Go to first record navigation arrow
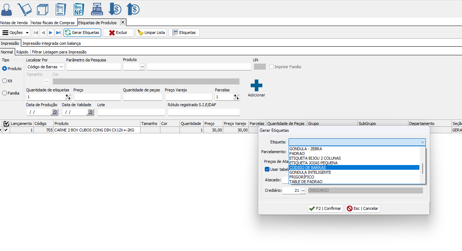 click(x=36, y=33)
